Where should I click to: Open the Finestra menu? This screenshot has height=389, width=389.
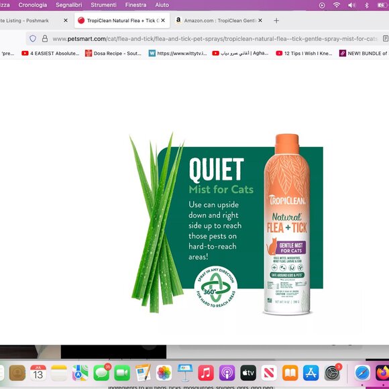(135, 5)
